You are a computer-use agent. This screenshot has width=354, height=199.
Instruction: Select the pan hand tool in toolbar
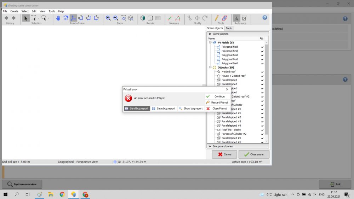pyautogui.click(x=58, y=18)
